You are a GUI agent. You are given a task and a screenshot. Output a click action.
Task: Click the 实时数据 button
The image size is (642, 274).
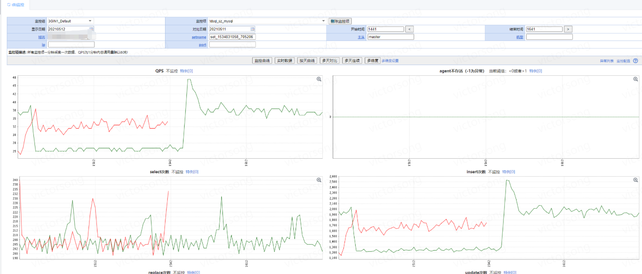coord(285,61)
